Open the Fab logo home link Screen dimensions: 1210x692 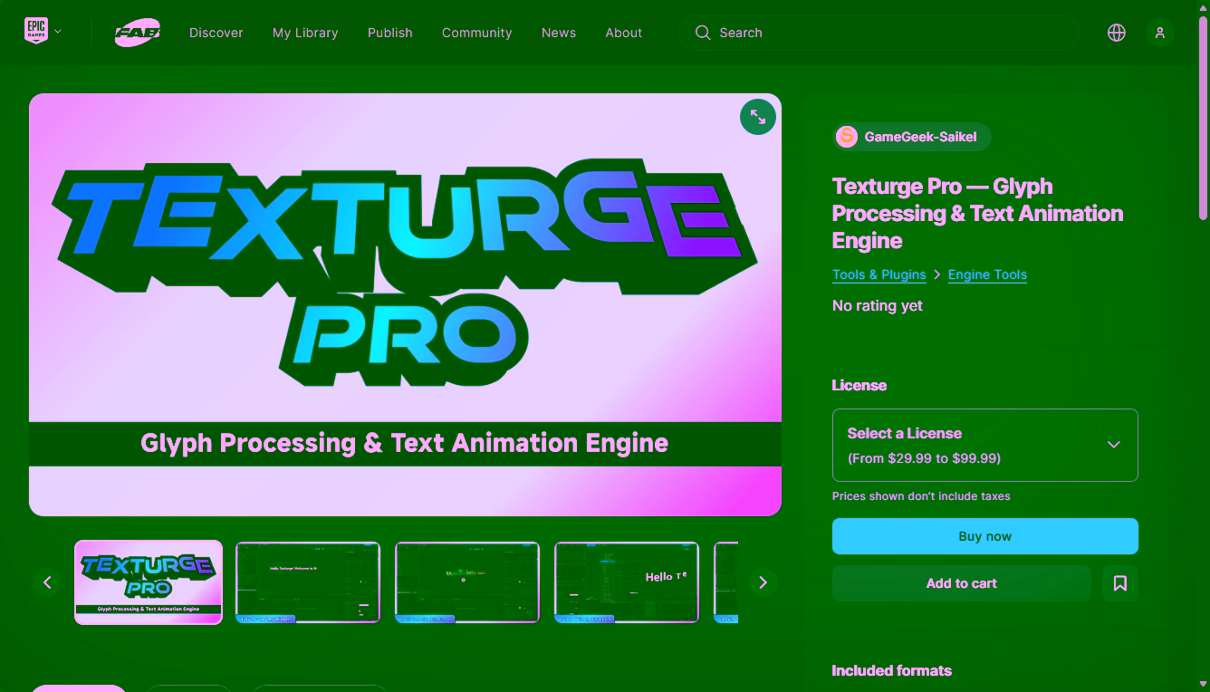[x=138, y=33]
